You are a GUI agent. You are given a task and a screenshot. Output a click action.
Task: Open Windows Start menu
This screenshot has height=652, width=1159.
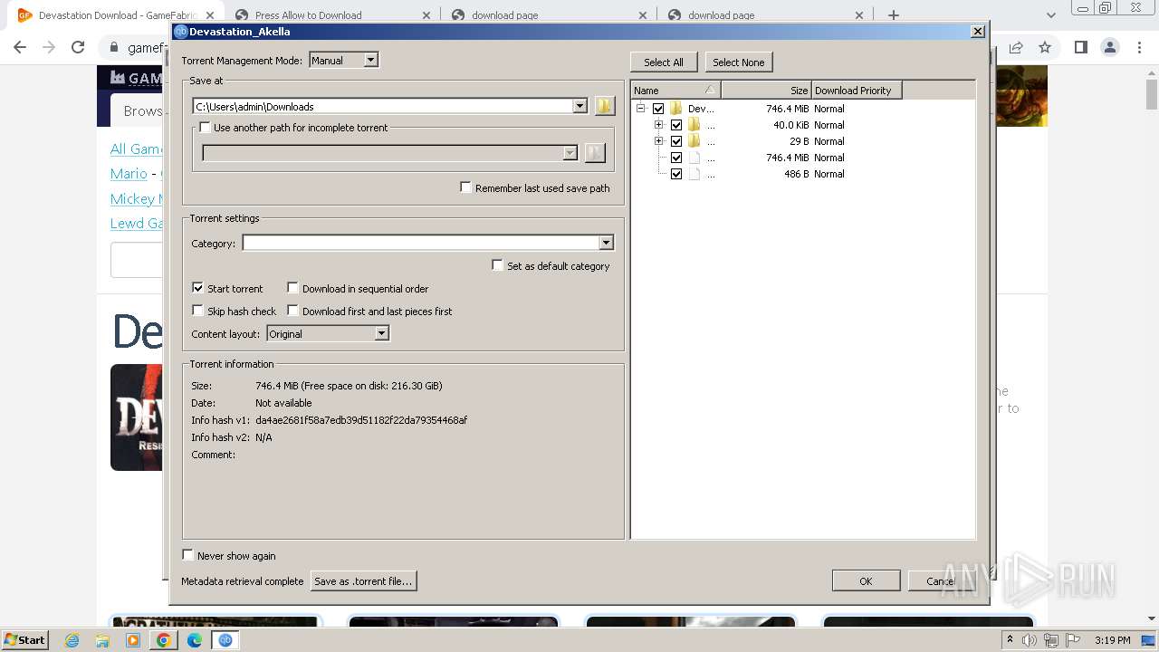[x=24, y=640]
